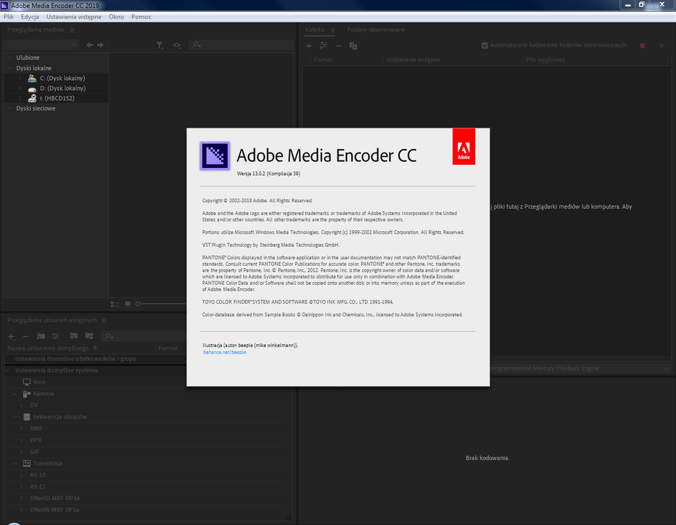Screen dimensions: 676x525
Task: Click the Media Encoder app icon in About dialog
Action: [215, 156]
